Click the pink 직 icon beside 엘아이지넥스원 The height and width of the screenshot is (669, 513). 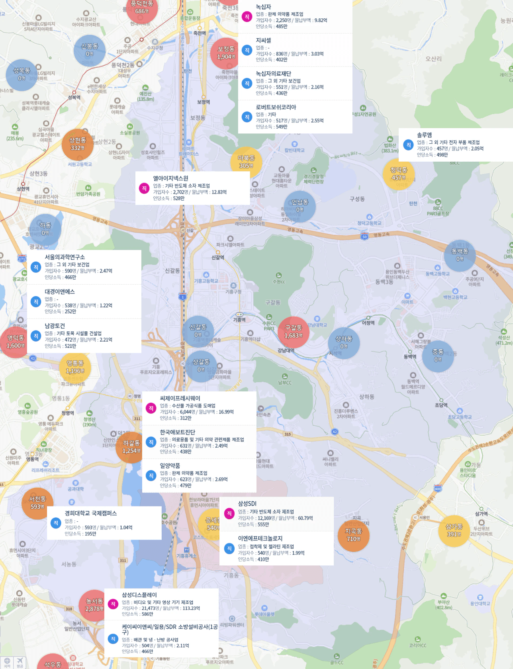point(144,188)
